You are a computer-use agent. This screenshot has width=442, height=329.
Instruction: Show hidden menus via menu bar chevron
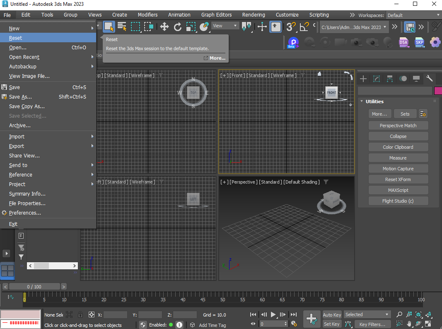click(352, 15)
